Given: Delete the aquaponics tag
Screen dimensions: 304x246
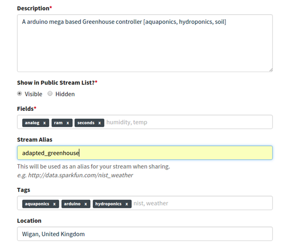Looking at the screenshot, I should tap(54, 204).
